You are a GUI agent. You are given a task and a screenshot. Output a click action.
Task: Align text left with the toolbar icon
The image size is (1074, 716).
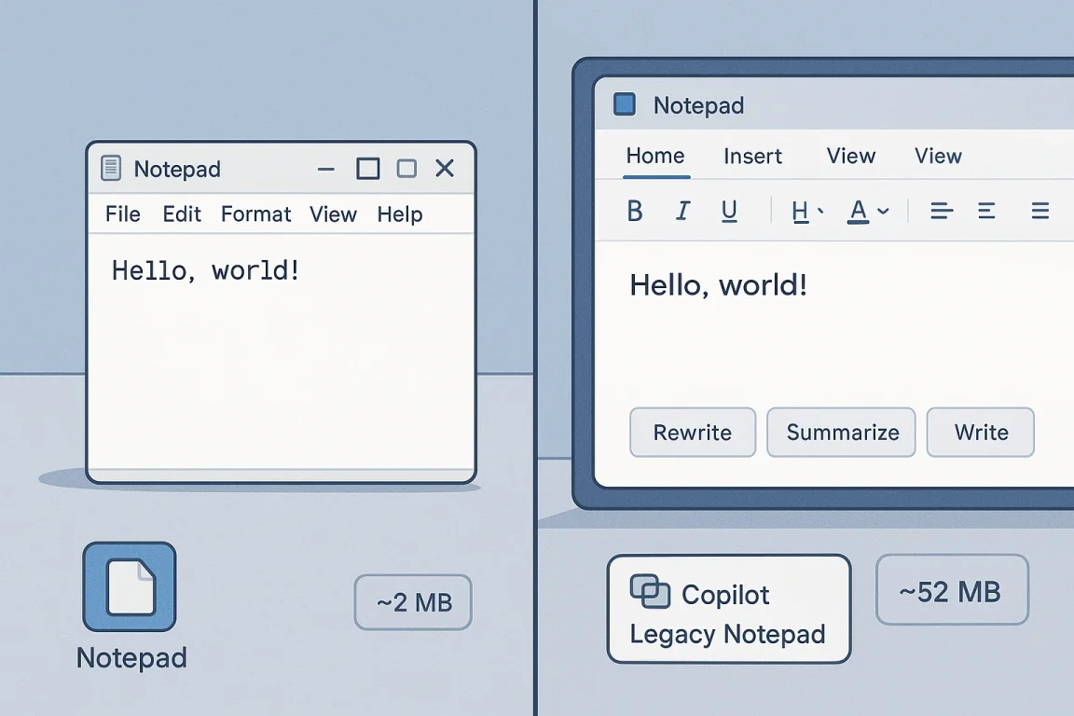942,211
